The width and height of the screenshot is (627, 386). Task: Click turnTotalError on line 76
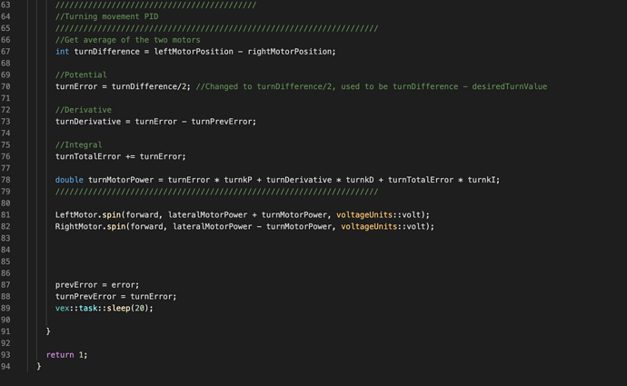88,156
